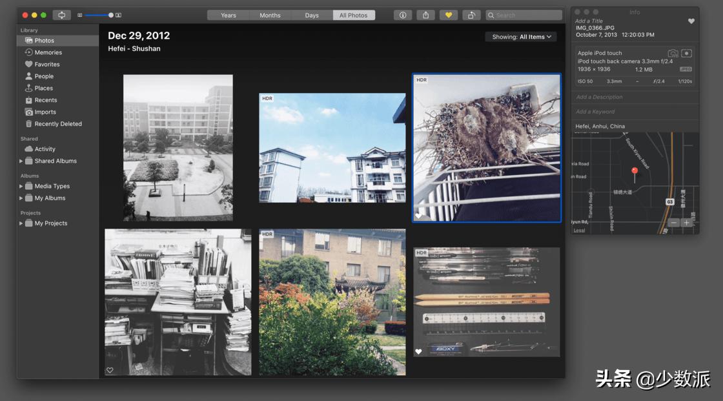Open the Showing: All Items dropdown

tap(522, 37)
